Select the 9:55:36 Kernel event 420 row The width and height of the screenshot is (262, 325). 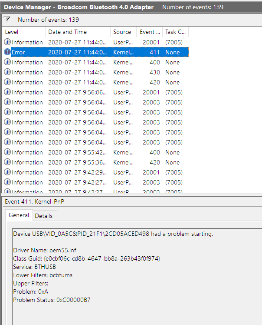pos(96,162)
